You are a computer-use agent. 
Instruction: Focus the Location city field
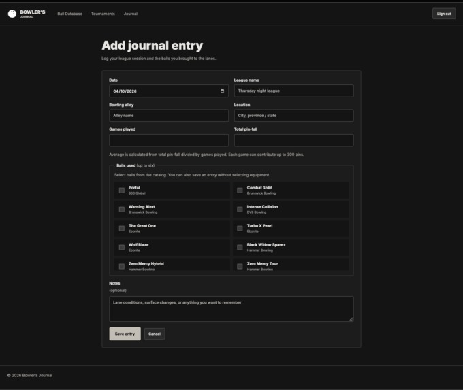[x=294, y=116]
